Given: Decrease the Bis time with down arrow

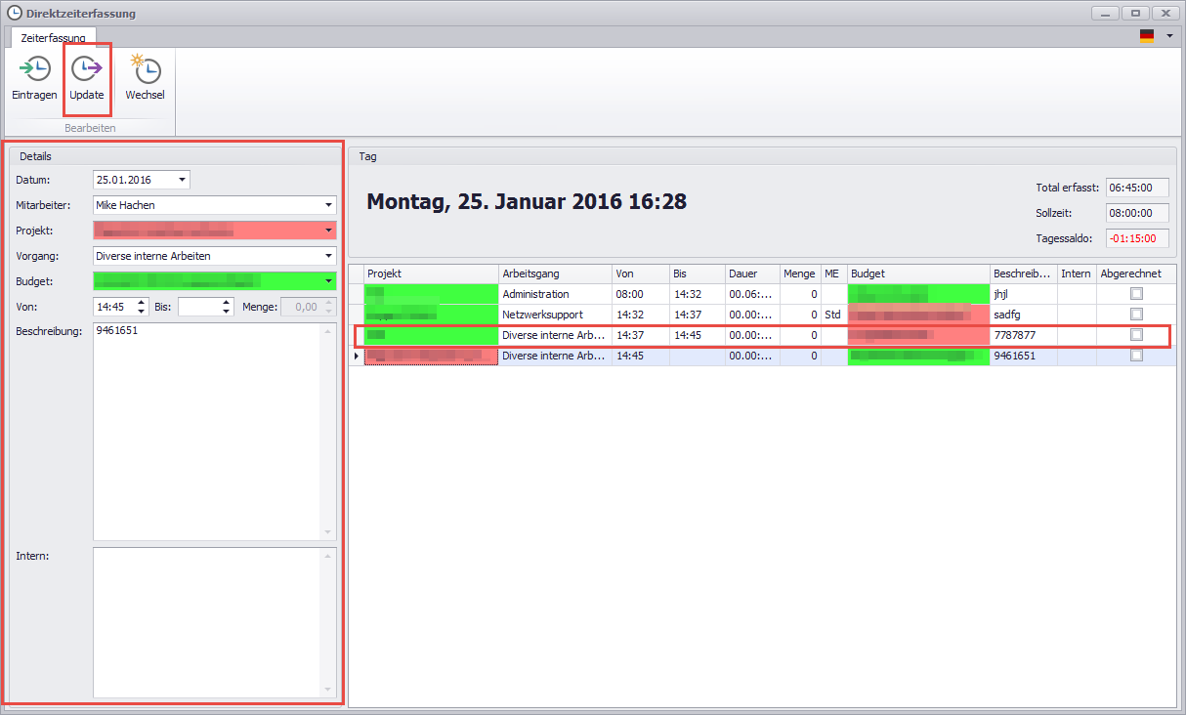Looking at the screenshot, I should (x=228, y=312).
